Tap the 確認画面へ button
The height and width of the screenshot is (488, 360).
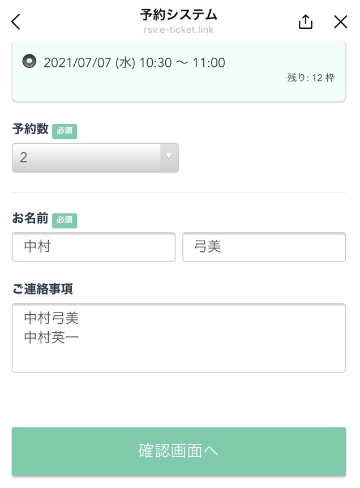click(179, 451)
